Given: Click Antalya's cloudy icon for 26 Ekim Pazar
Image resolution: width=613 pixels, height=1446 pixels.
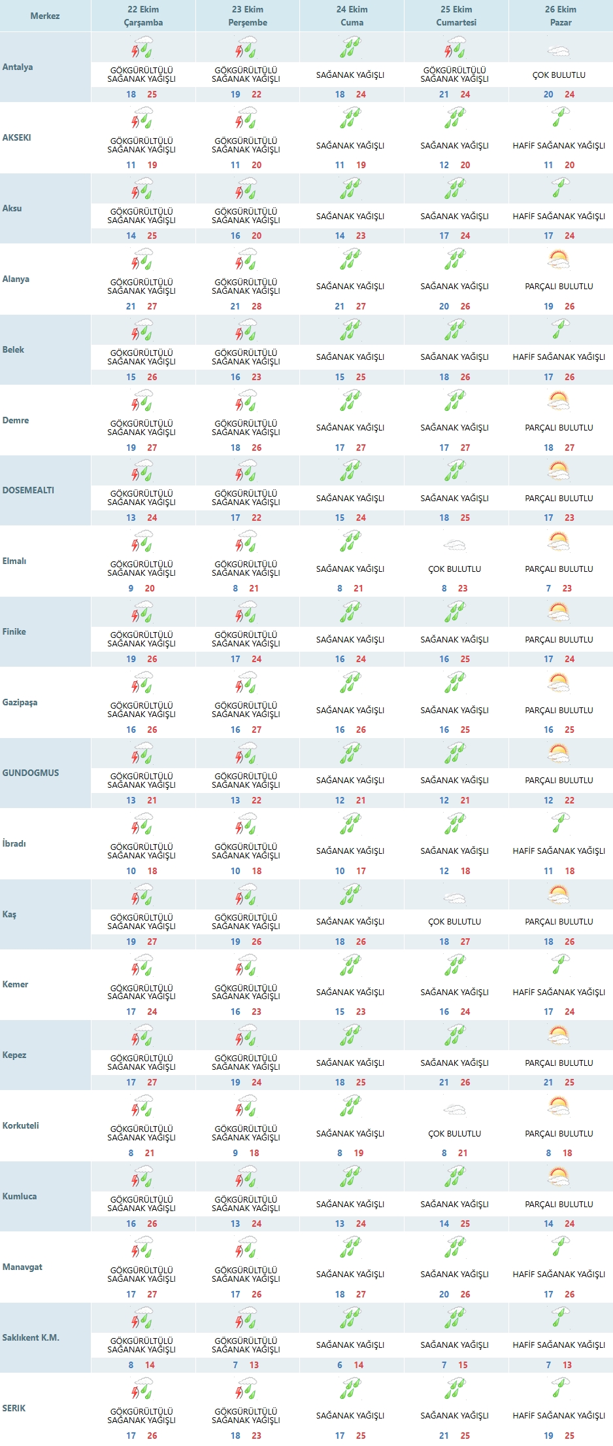Looking at the screenshot, I should pyautogui.click(x=559, y=50).
